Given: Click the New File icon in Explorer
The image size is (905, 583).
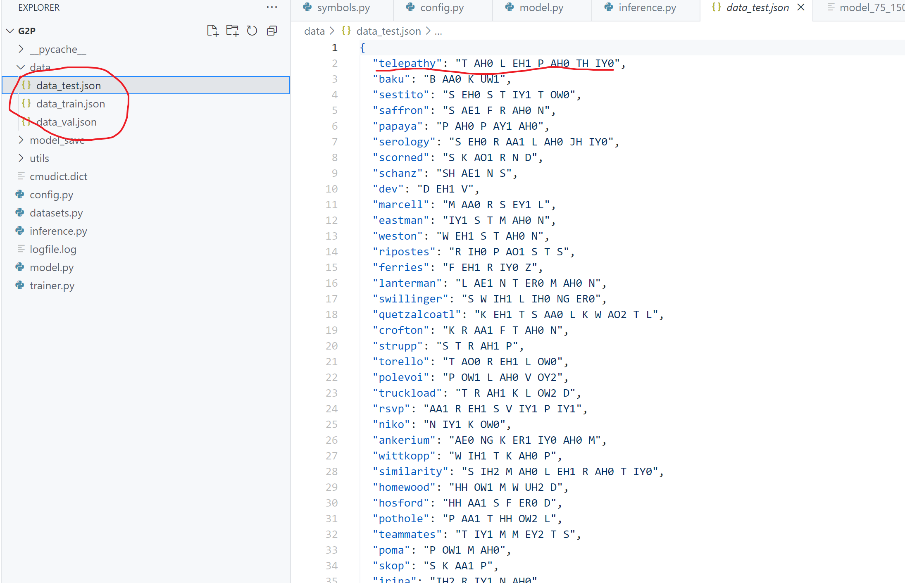Looking at the screenshot, I should point(212,31).
